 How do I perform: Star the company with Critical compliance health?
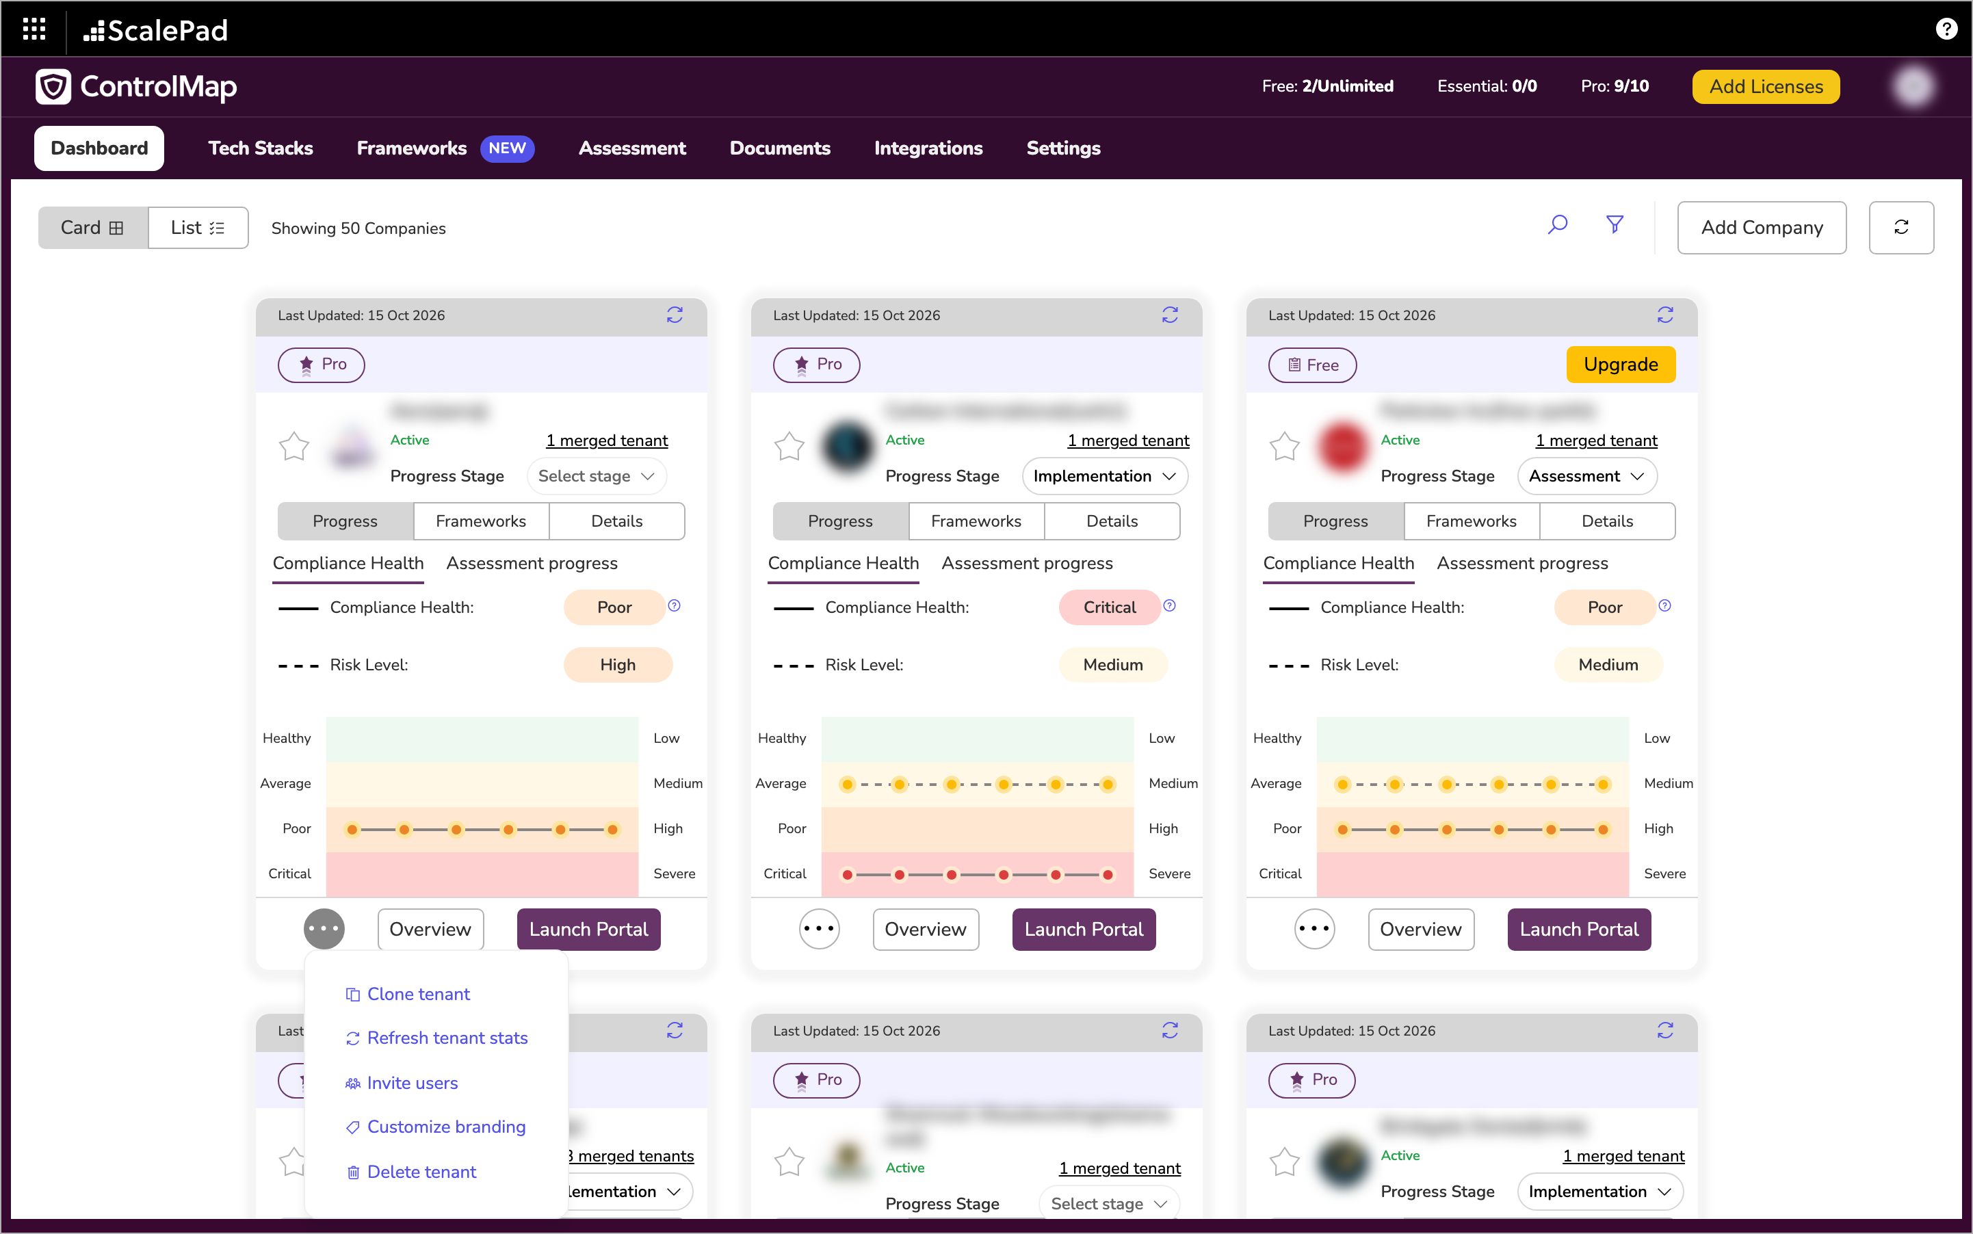coord(789,447)
